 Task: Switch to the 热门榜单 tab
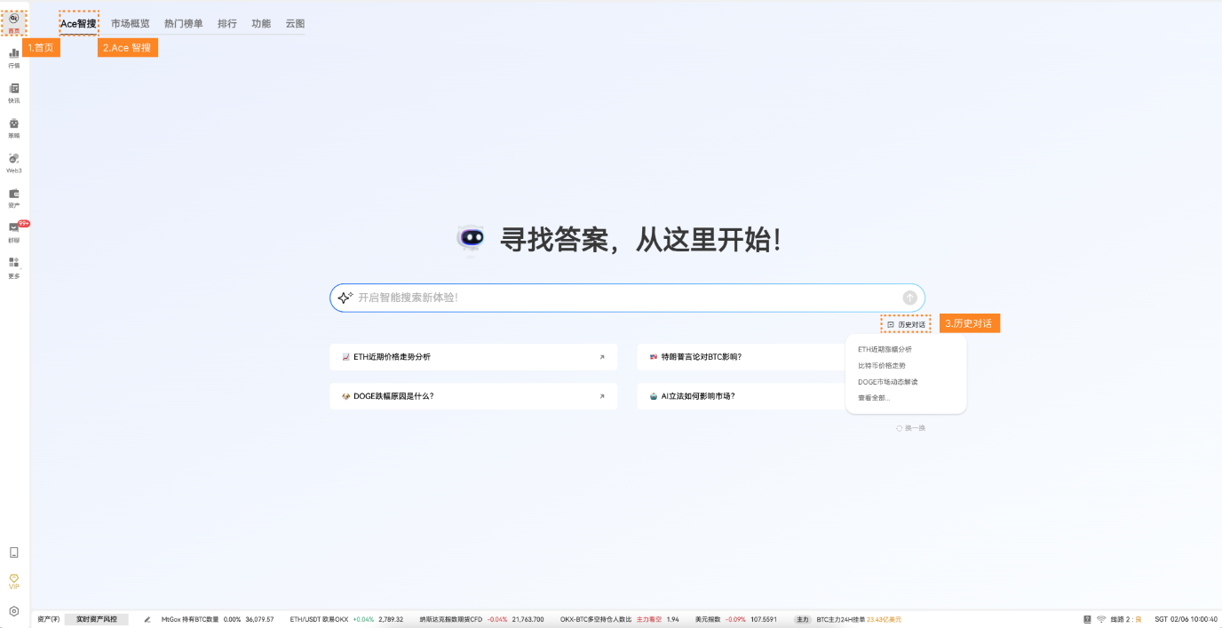coord(184,23)
